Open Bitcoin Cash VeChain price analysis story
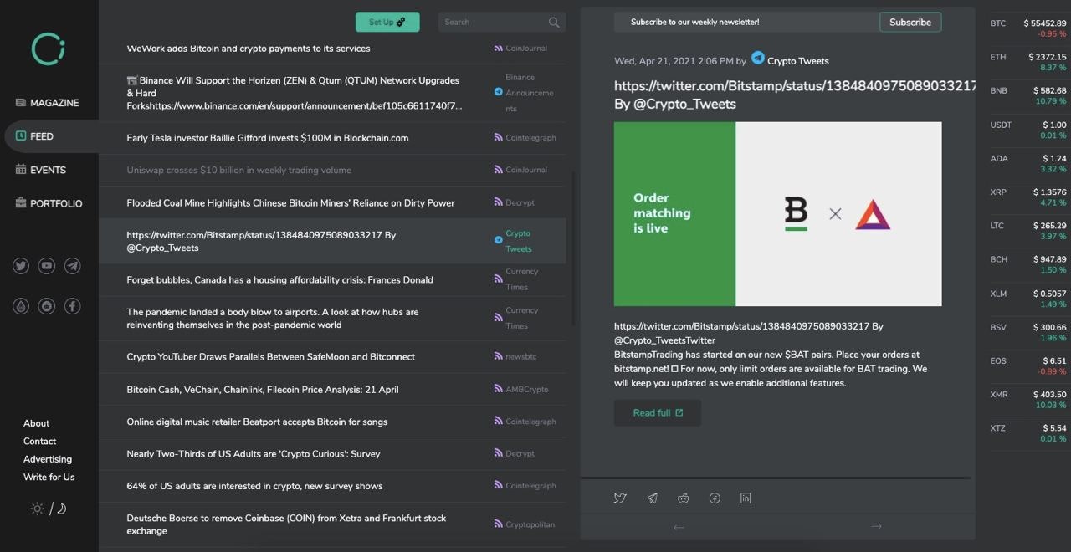1071x552 pixels. click(263, 390)
